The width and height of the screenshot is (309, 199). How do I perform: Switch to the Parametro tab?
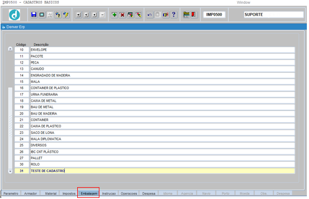(11, 193)
